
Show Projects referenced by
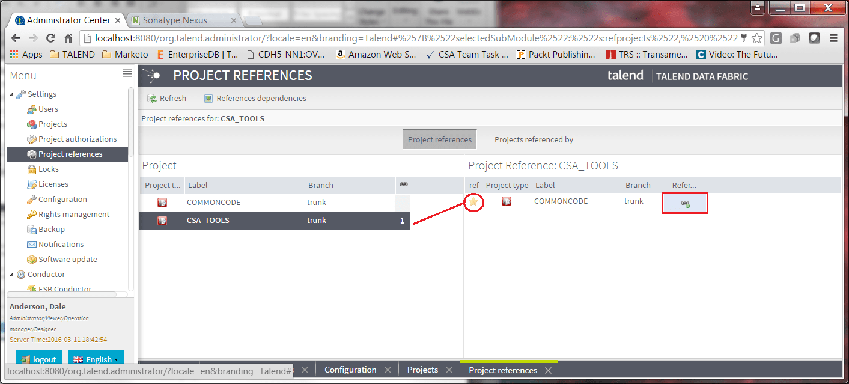point(533,139)
